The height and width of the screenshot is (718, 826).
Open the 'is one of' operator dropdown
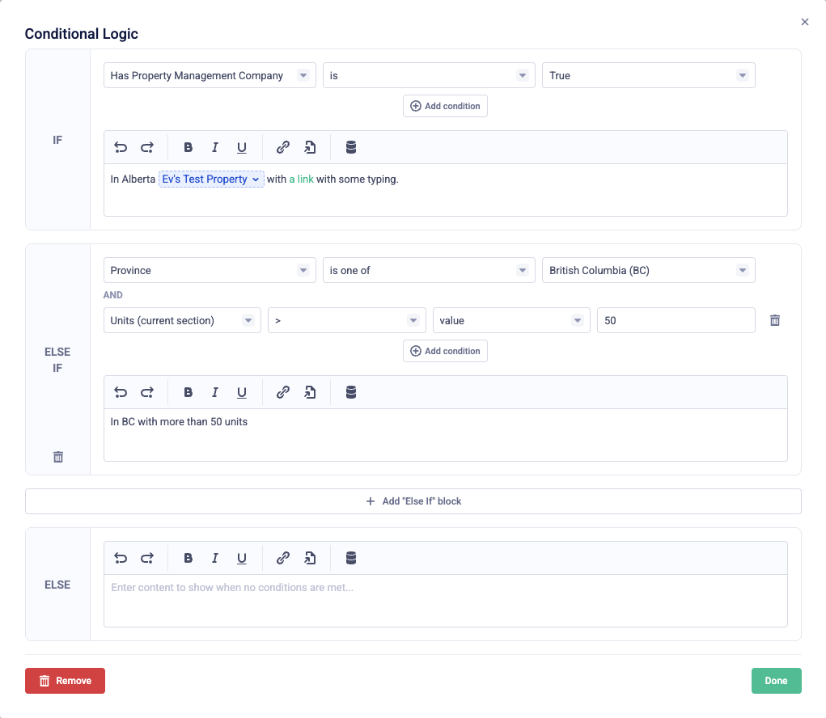coord(429,270)
